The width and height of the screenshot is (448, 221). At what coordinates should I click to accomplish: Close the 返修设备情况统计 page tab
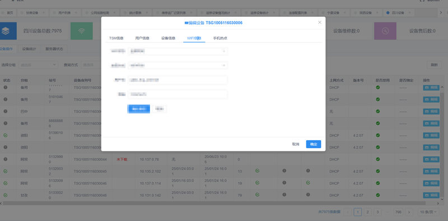tap(236, 12)
